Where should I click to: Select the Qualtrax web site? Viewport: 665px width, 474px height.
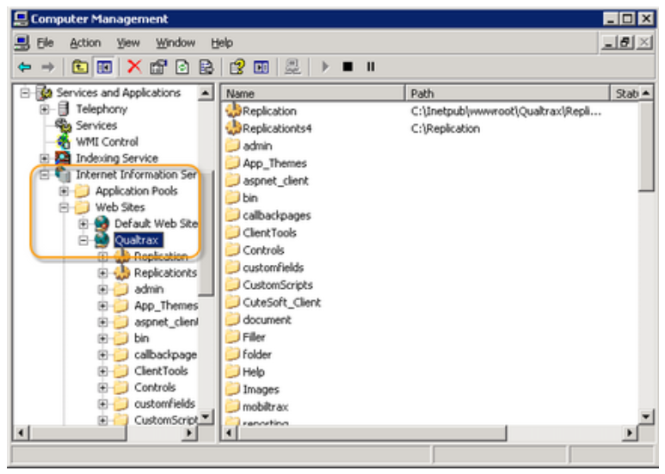(137, 240)
